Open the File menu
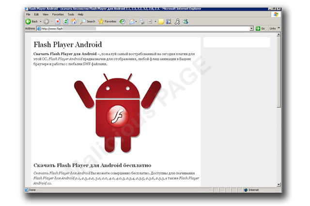Viewport: 310px width, 206px height. [28, 15]
